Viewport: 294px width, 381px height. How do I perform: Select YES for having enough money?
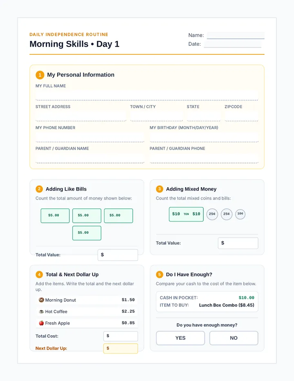point(180,338)
